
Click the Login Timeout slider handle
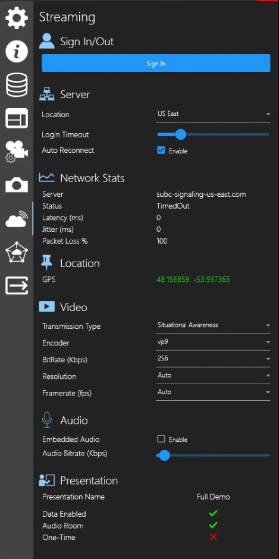click(180, 134)
